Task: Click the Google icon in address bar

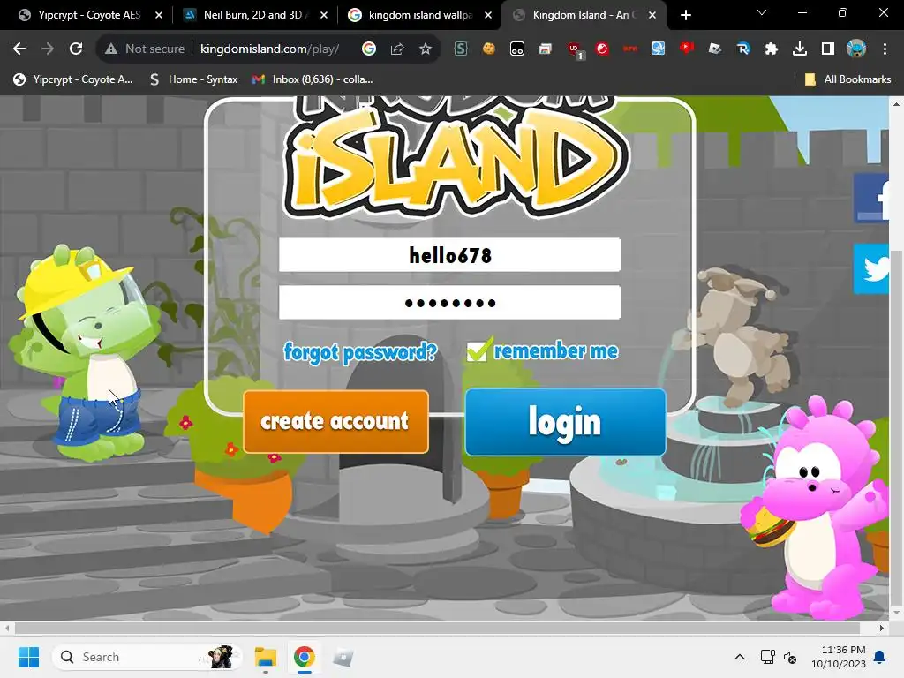Action: coord(369,49)
